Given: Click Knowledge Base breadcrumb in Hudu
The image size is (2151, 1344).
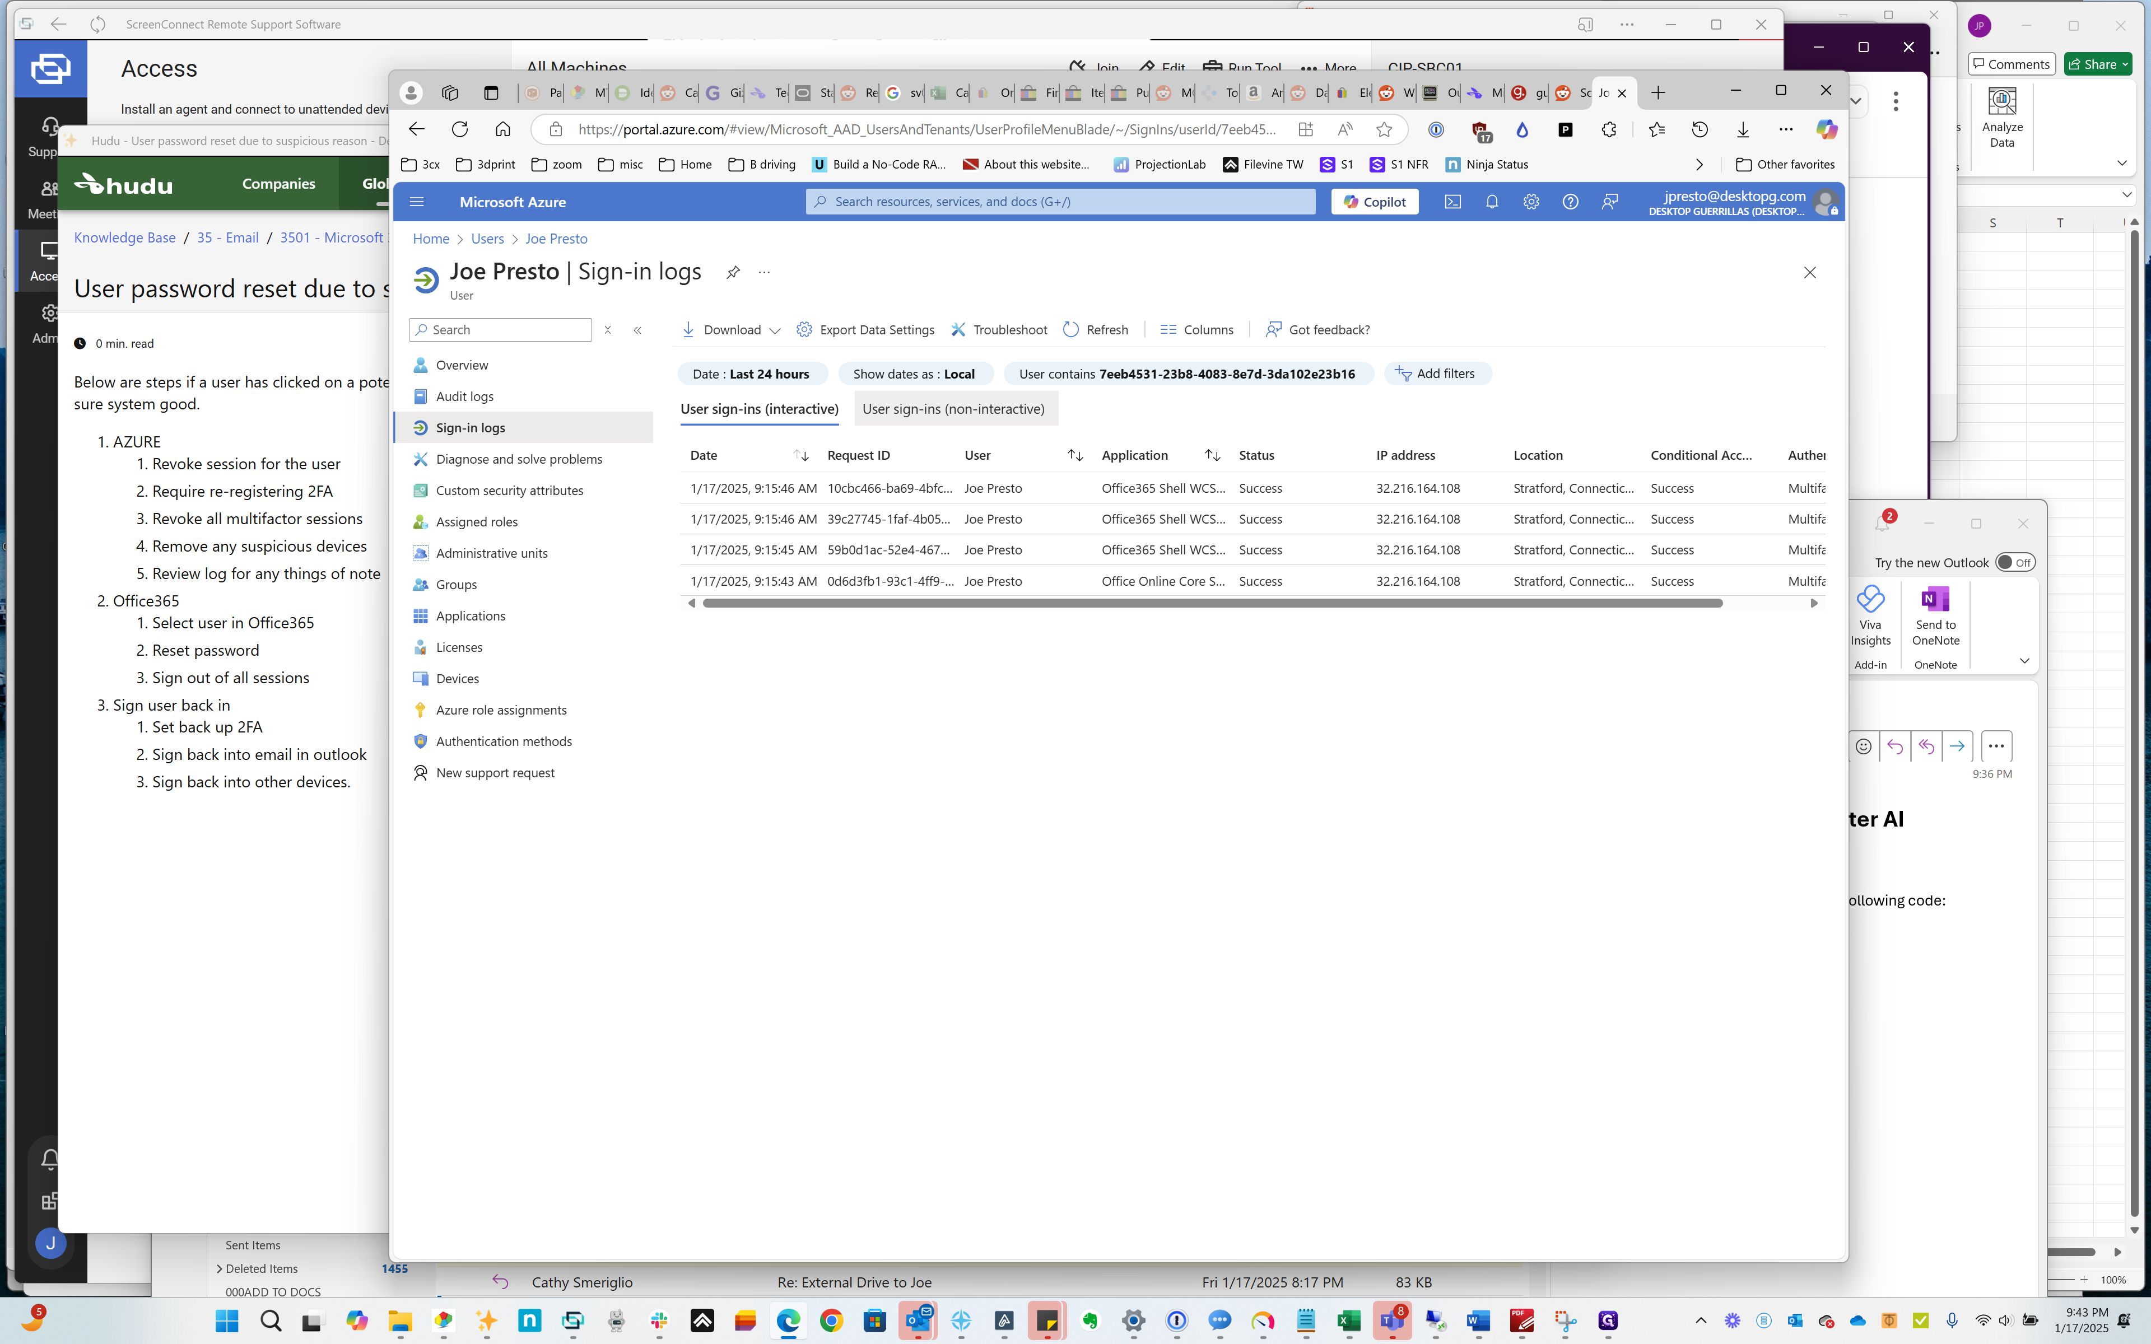Looking at the screenshot, I should click(x=124, y=237).
